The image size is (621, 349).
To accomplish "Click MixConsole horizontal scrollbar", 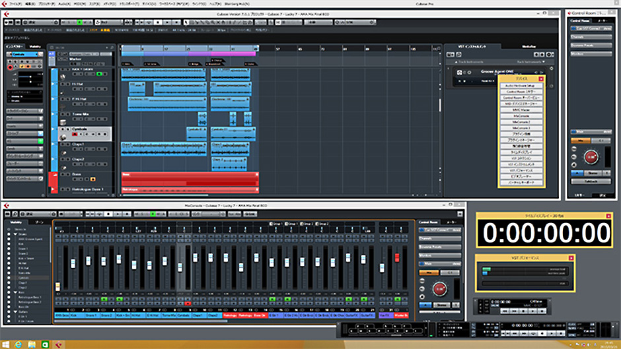I will (x=141, y=321).
